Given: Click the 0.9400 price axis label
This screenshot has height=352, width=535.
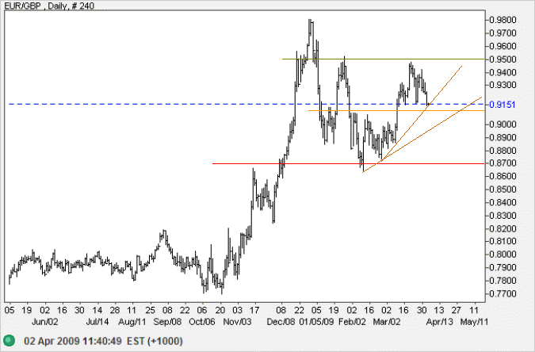Looking at the screenshot, I should point(503,72).
